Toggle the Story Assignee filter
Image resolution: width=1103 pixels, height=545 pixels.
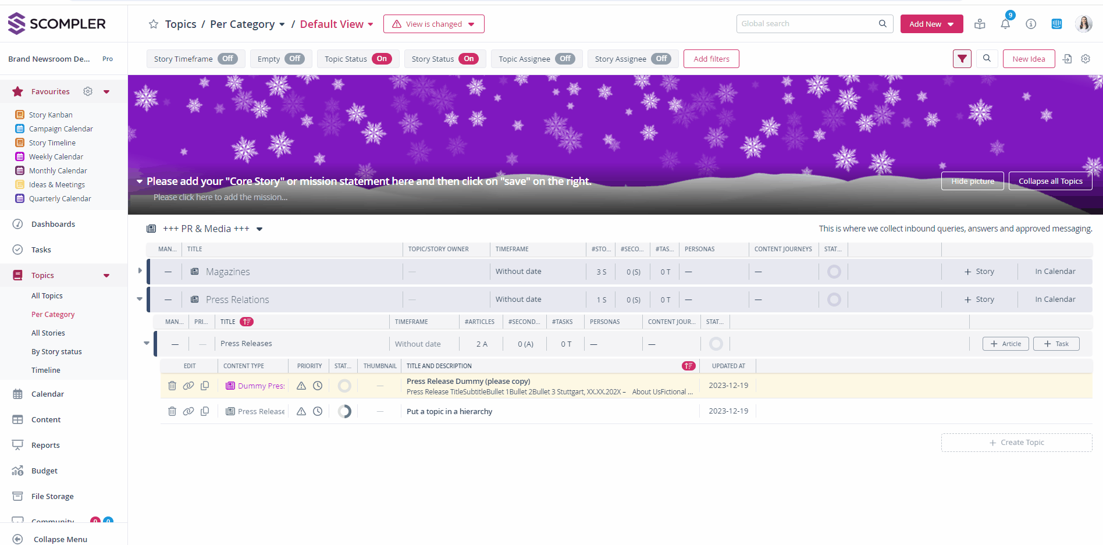(661, 59)
